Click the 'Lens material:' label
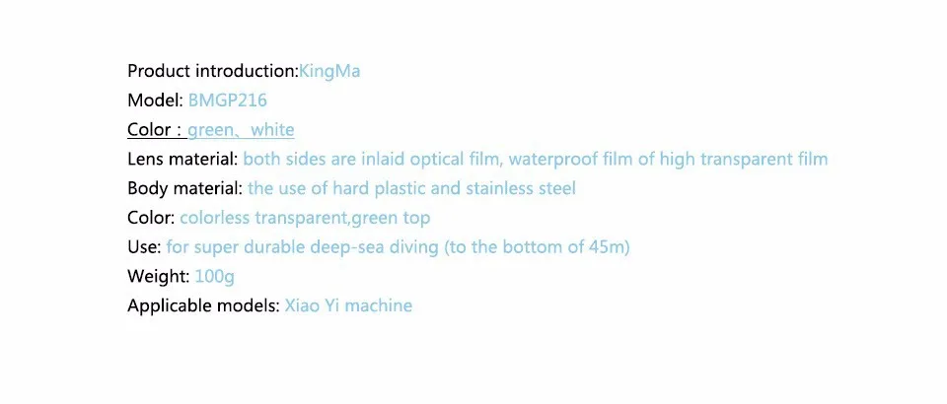Screen dimensions: 947x404 coord(182,159)
